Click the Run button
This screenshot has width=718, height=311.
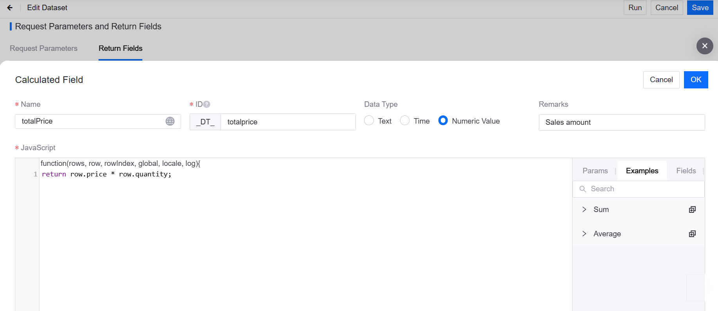635,8
